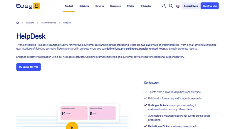The width and height of the screenshot is (235, 129).
Task: Follow the Customer service breadcrumb link
Action: coord(48,23)
